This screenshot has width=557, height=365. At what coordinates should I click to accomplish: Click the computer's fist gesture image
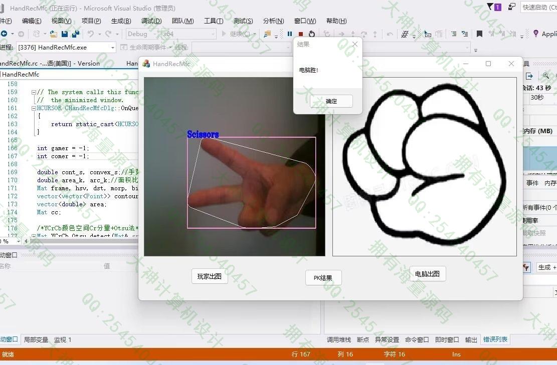(425, 167)
